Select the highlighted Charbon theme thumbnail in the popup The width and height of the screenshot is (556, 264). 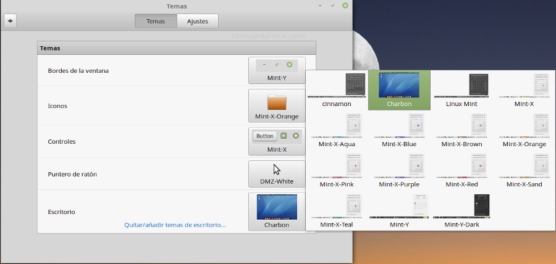(399, 90)
